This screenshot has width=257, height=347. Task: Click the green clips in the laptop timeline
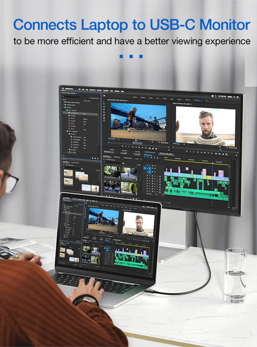[131, 260]
